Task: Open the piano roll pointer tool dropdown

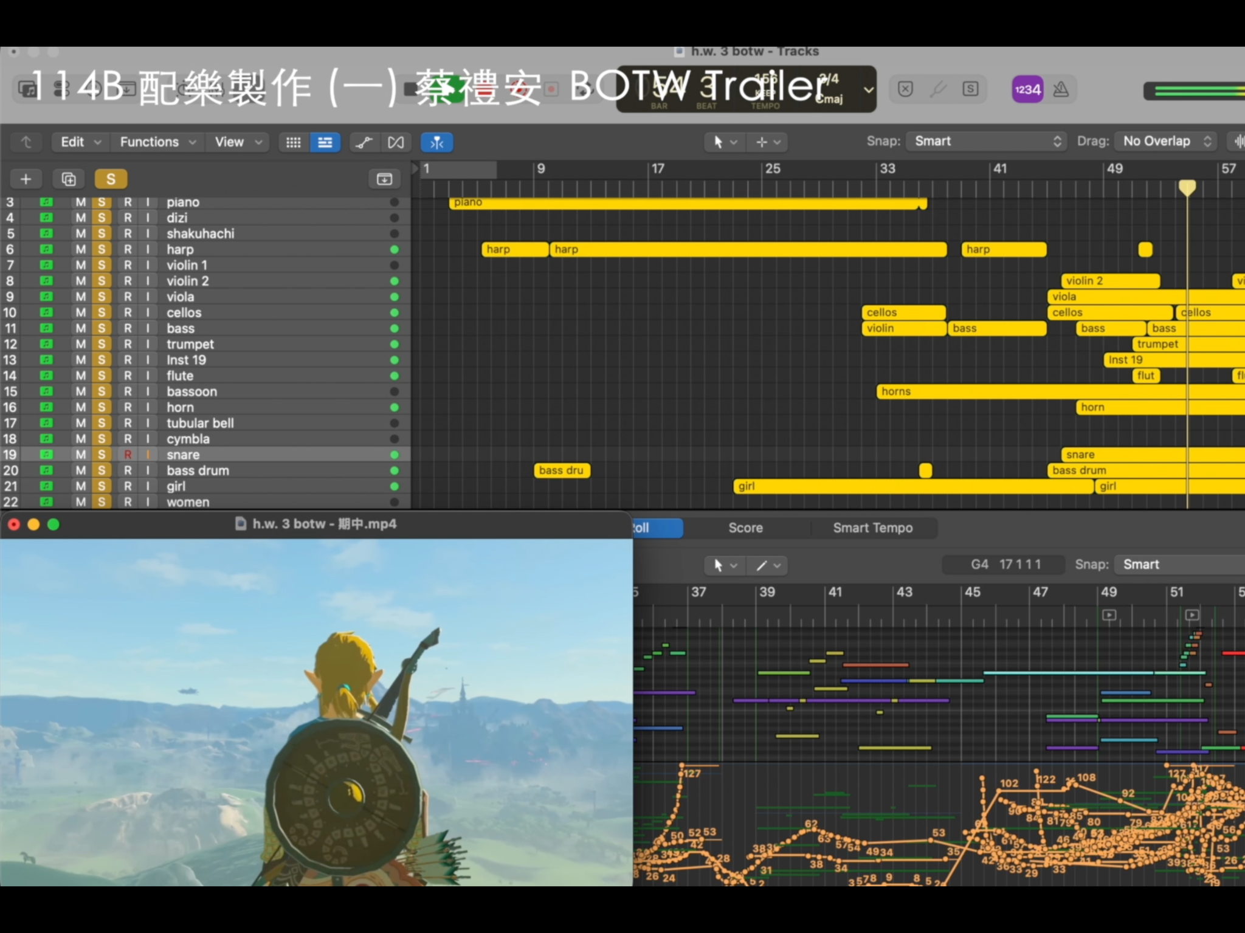Action: 725,565
